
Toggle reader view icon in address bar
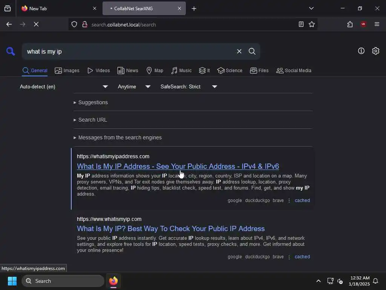301,24
